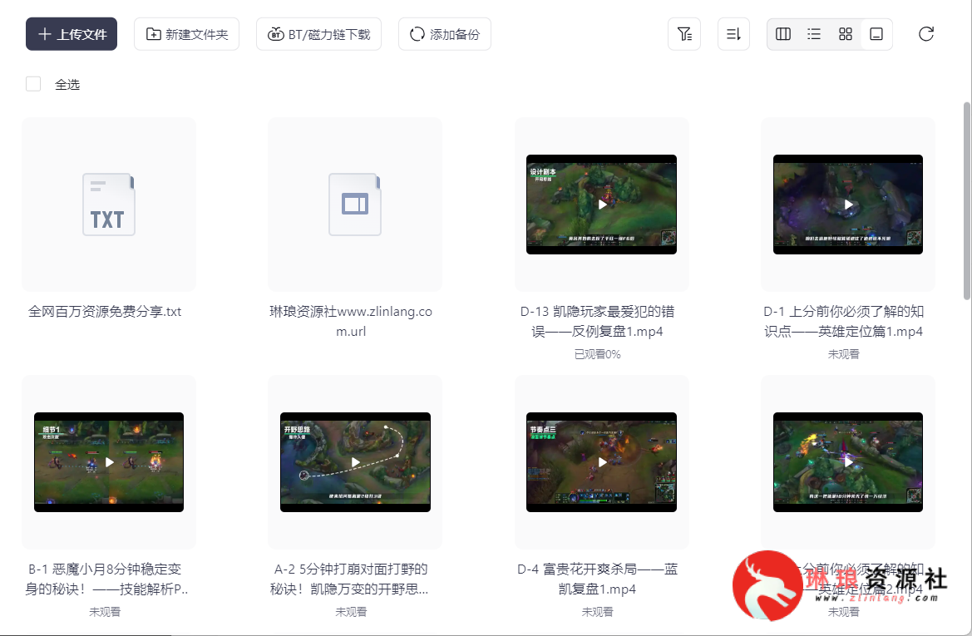The image size is (972, 636).
Task: Open the filter icon in toolbar
Action: pyautogui.click(x=684, y=34)
